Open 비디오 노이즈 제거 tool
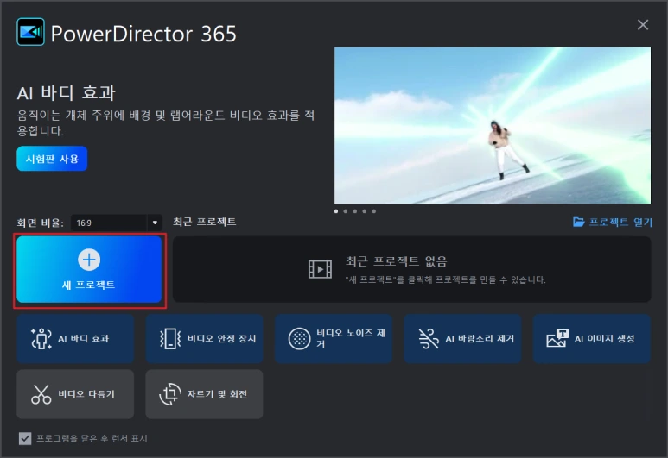This screenshot has width=668, height=458. click(334, 339)
